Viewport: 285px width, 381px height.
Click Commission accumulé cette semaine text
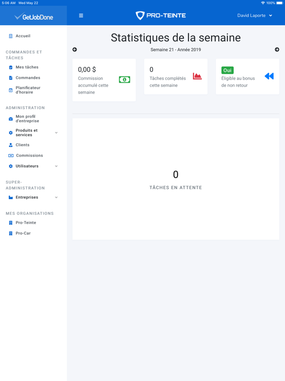coord(93,85)
